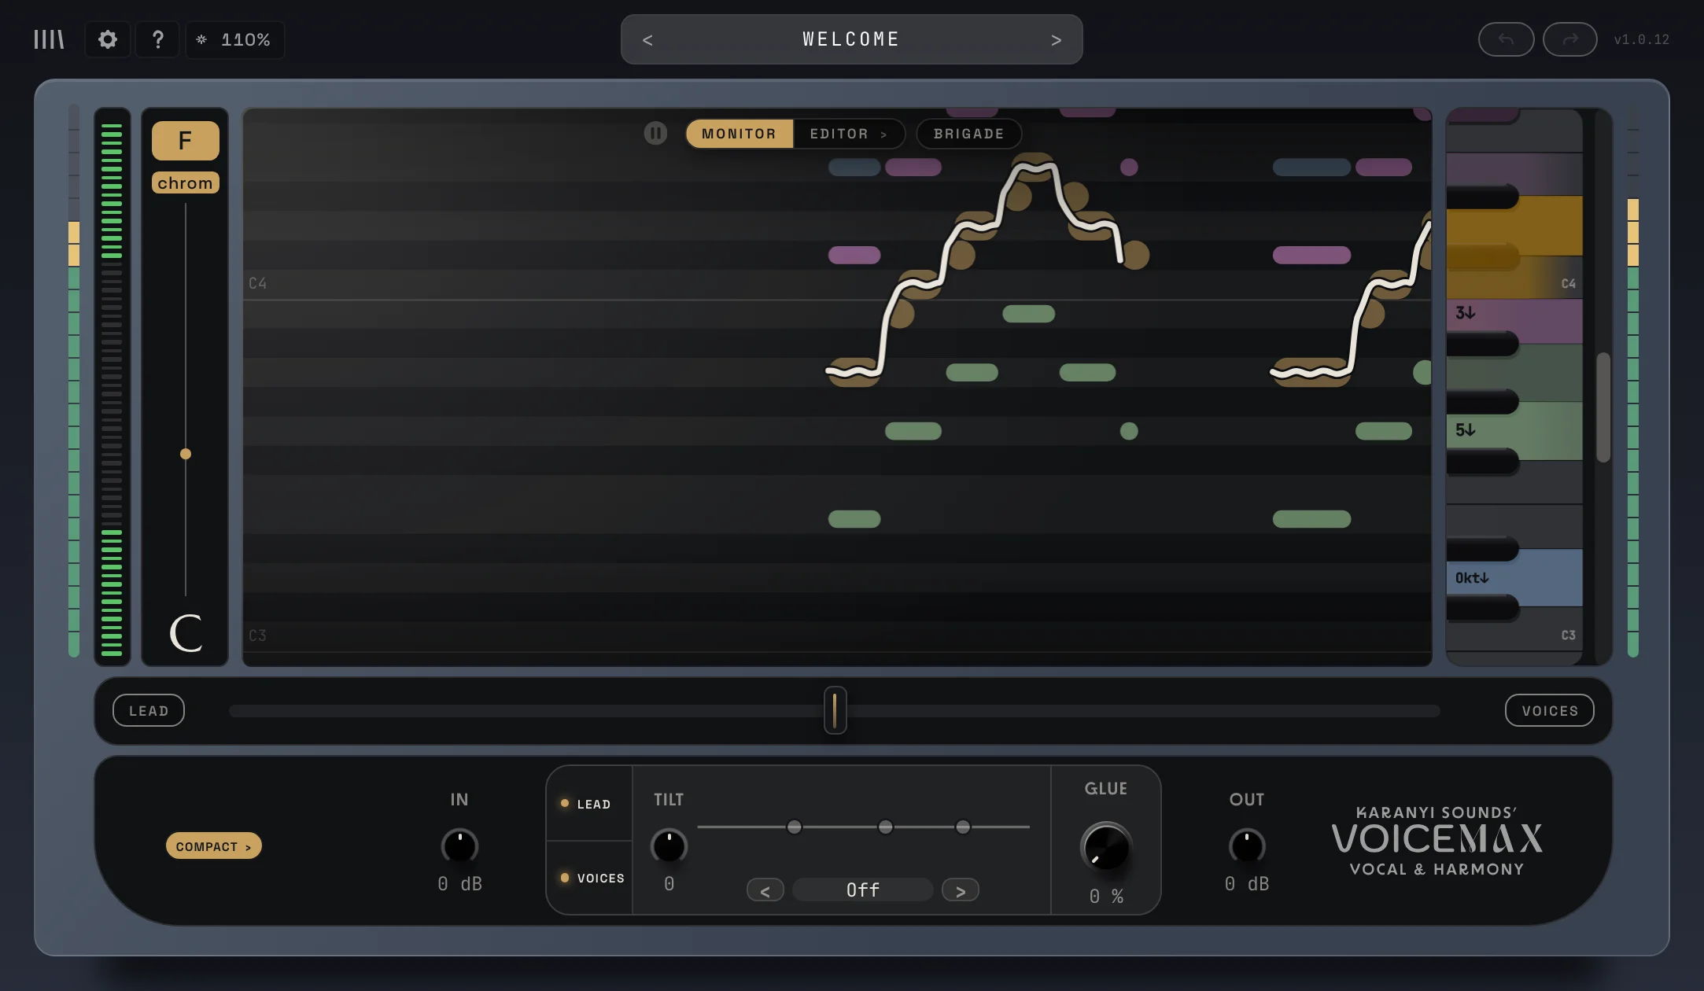Switch to the MONITOR tab

click(739, 134)
